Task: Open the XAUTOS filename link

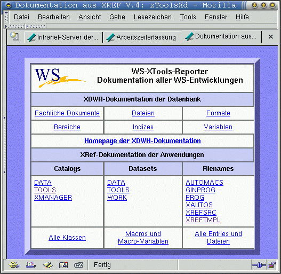Action: pos(199,205)
